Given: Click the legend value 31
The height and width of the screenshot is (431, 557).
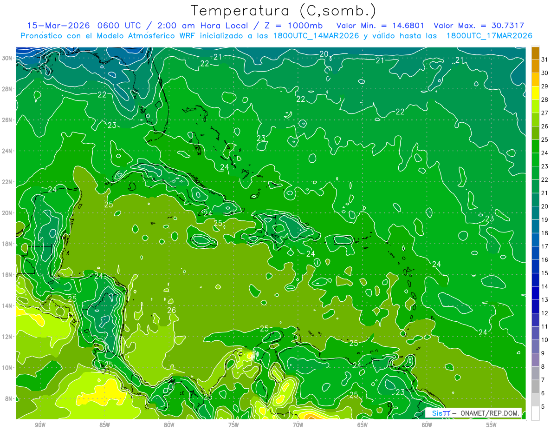Looking at the screenshot, I should tap(544, 60).
